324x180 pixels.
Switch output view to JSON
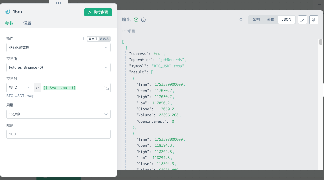[x=286, y=20]
